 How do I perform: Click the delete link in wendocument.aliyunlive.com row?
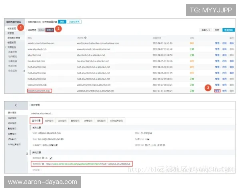click(x=232, y=43)
